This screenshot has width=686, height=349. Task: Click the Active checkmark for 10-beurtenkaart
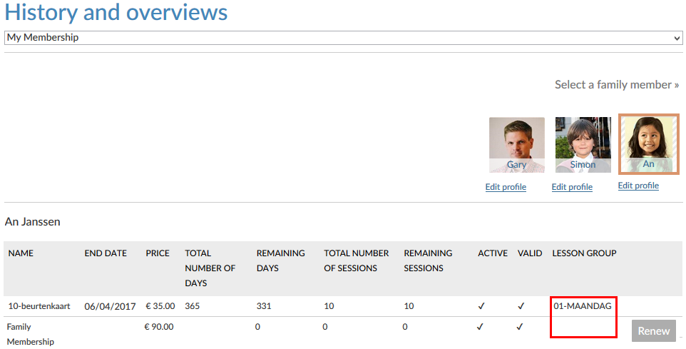point(481,306)
